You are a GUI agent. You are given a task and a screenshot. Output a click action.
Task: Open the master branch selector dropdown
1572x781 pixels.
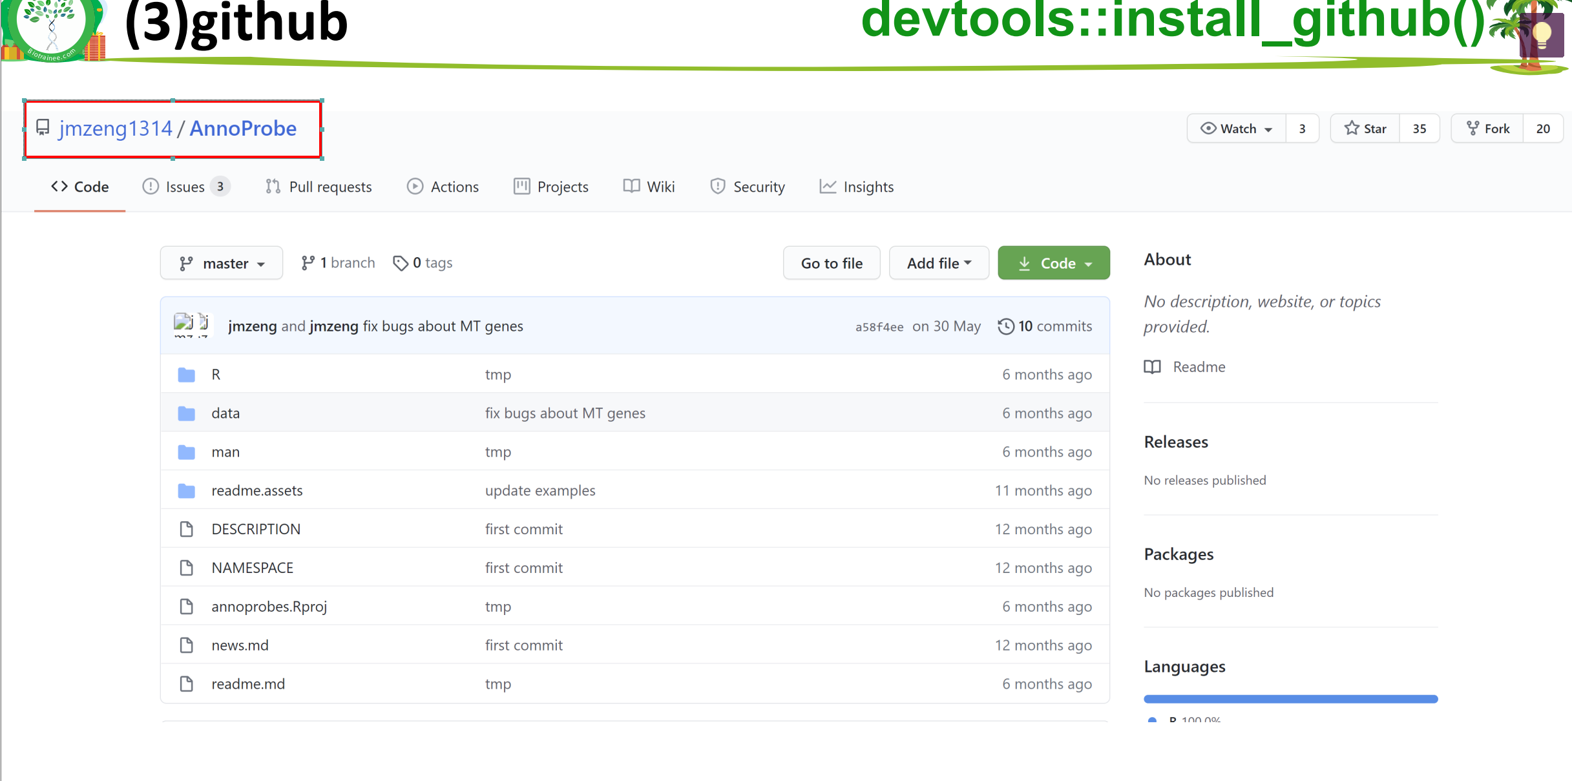(x=222, y=263)
